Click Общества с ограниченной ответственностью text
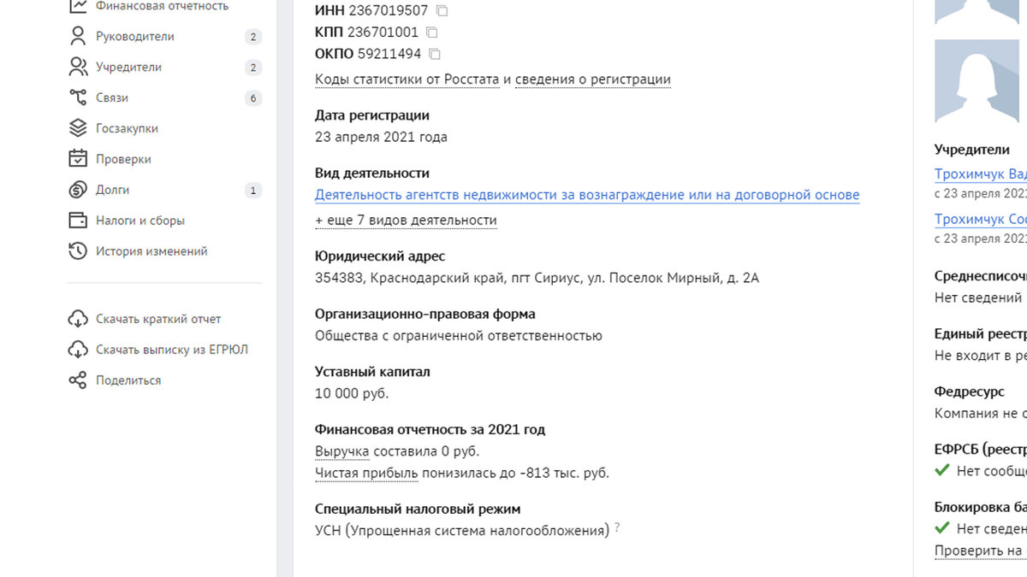Image resolution: width=1027 pixels, height=577 pixels. (x=459, y=336)
